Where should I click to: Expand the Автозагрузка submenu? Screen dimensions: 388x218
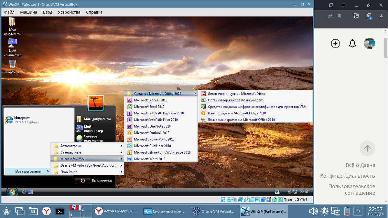click(x=87, y=146)
